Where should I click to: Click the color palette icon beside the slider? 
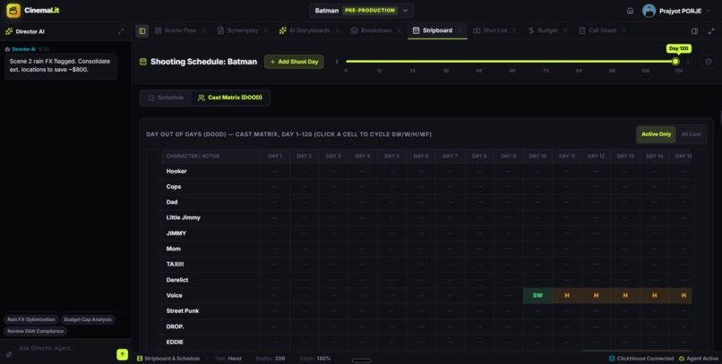(x=709, y=62)
